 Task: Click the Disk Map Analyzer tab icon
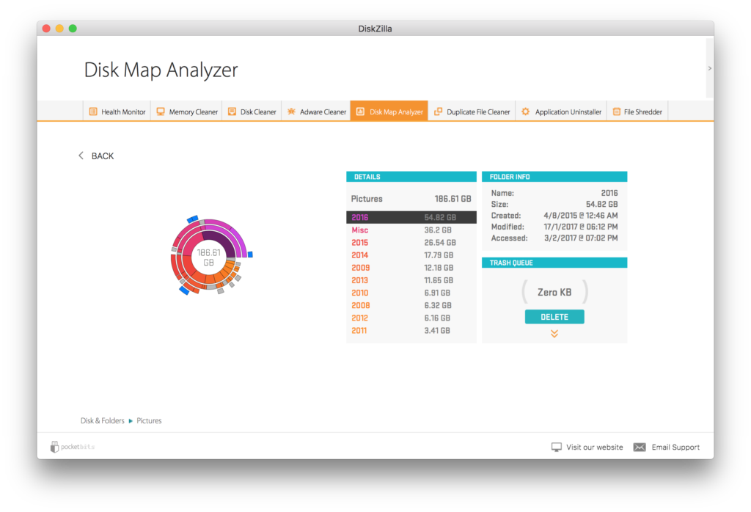(360, 111)
